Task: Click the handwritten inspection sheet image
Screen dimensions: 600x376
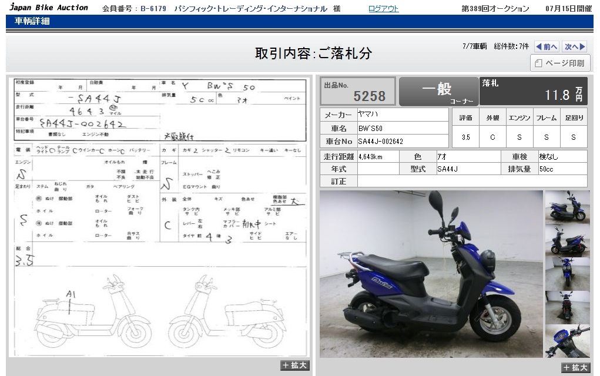Action: [160, 216]
